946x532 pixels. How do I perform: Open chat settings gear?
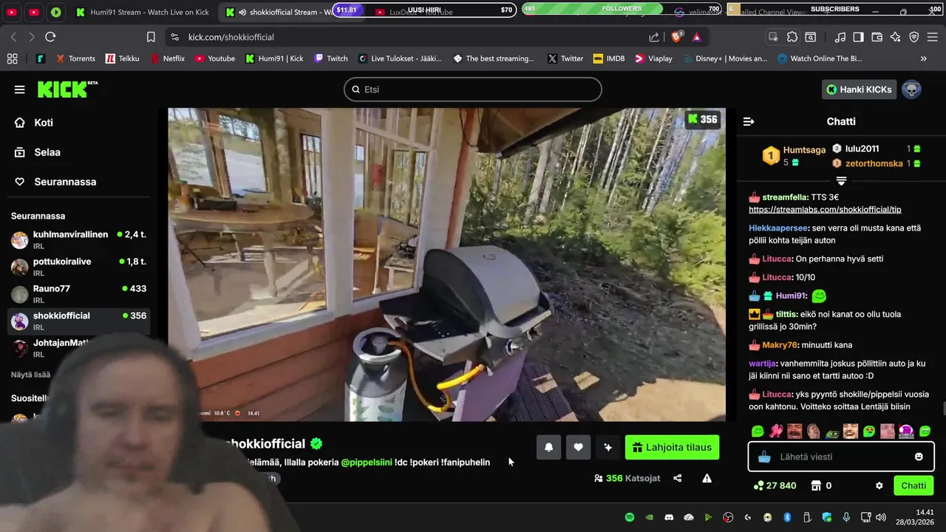tap(879, 485)
